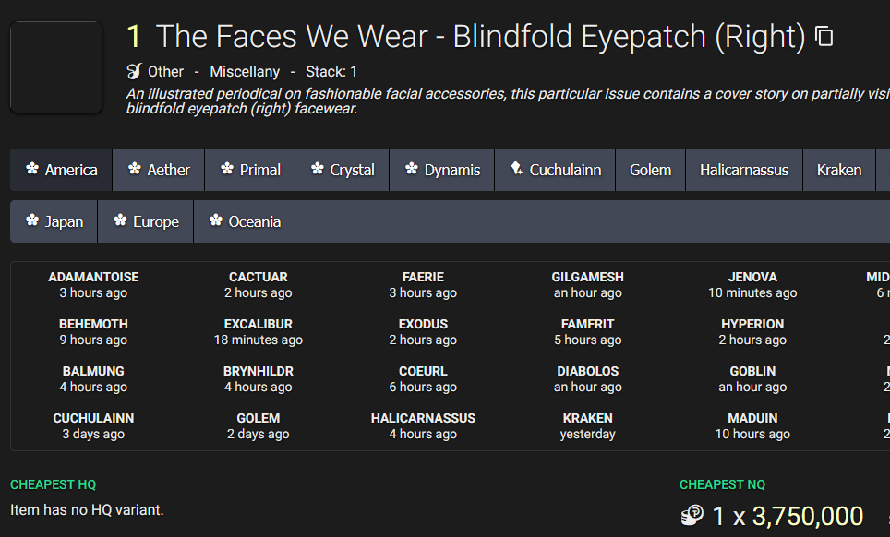Click 'Item has no HQ variant.' text
The image size is (890, 537).
87,510
